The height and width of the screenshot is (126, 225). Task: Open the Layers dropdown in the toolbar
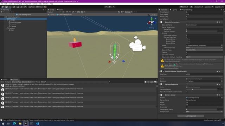pos(209,7)
